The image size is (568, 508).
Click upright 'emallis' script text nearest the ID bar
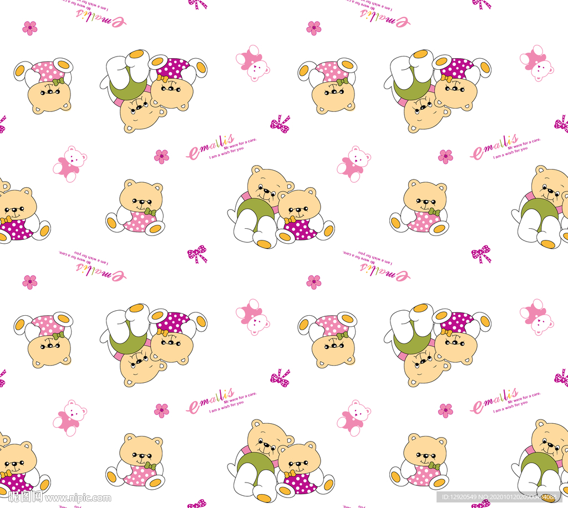(494, 400)
